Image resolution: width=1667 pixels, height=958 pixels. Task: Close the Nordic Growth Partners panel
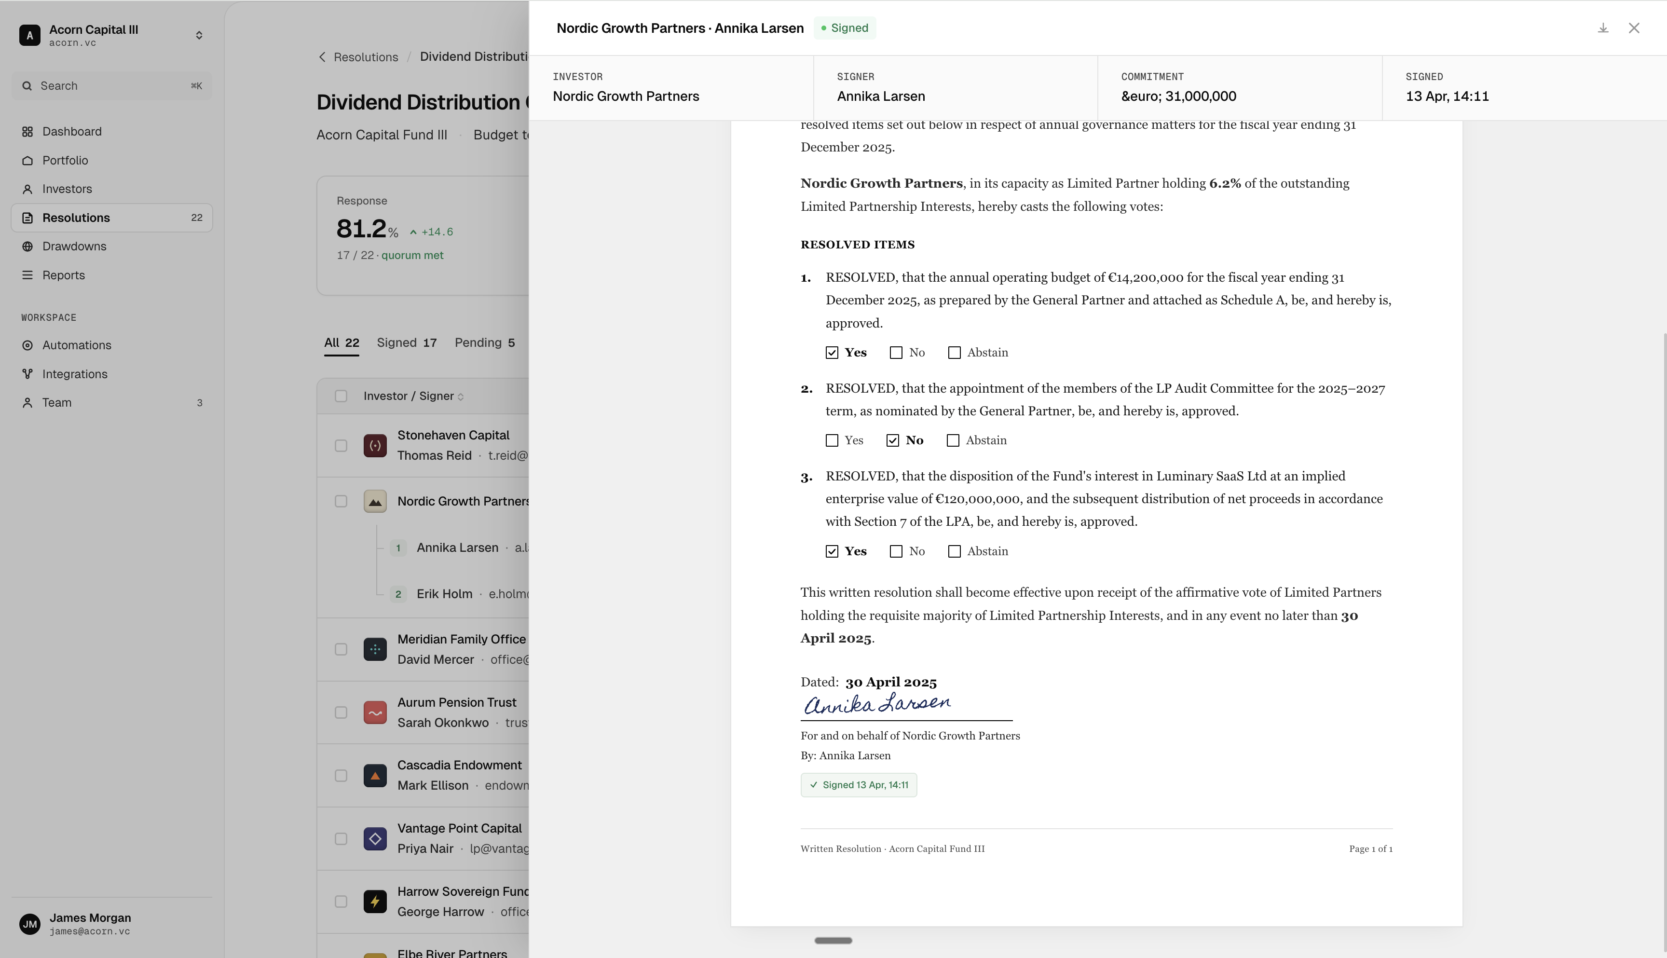point(1634,27)
